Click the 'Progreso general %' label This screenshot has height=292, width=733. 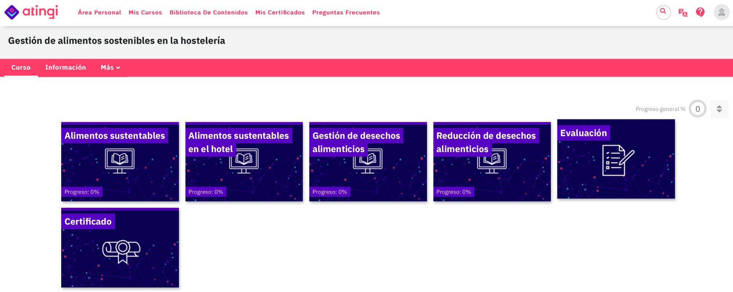point(660,109)
